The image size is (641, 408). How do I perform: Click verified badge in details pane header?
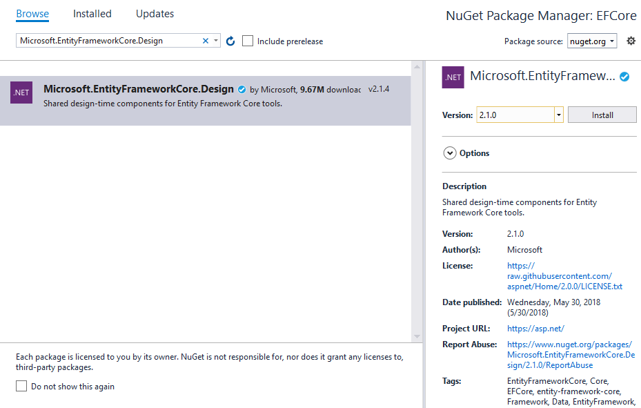click(624, 77)
